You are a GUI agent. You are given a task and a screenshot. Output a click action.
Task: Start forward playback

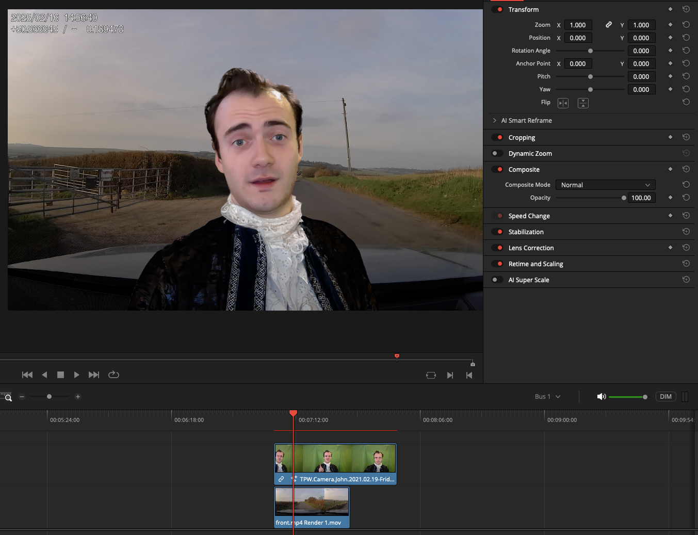76,375
